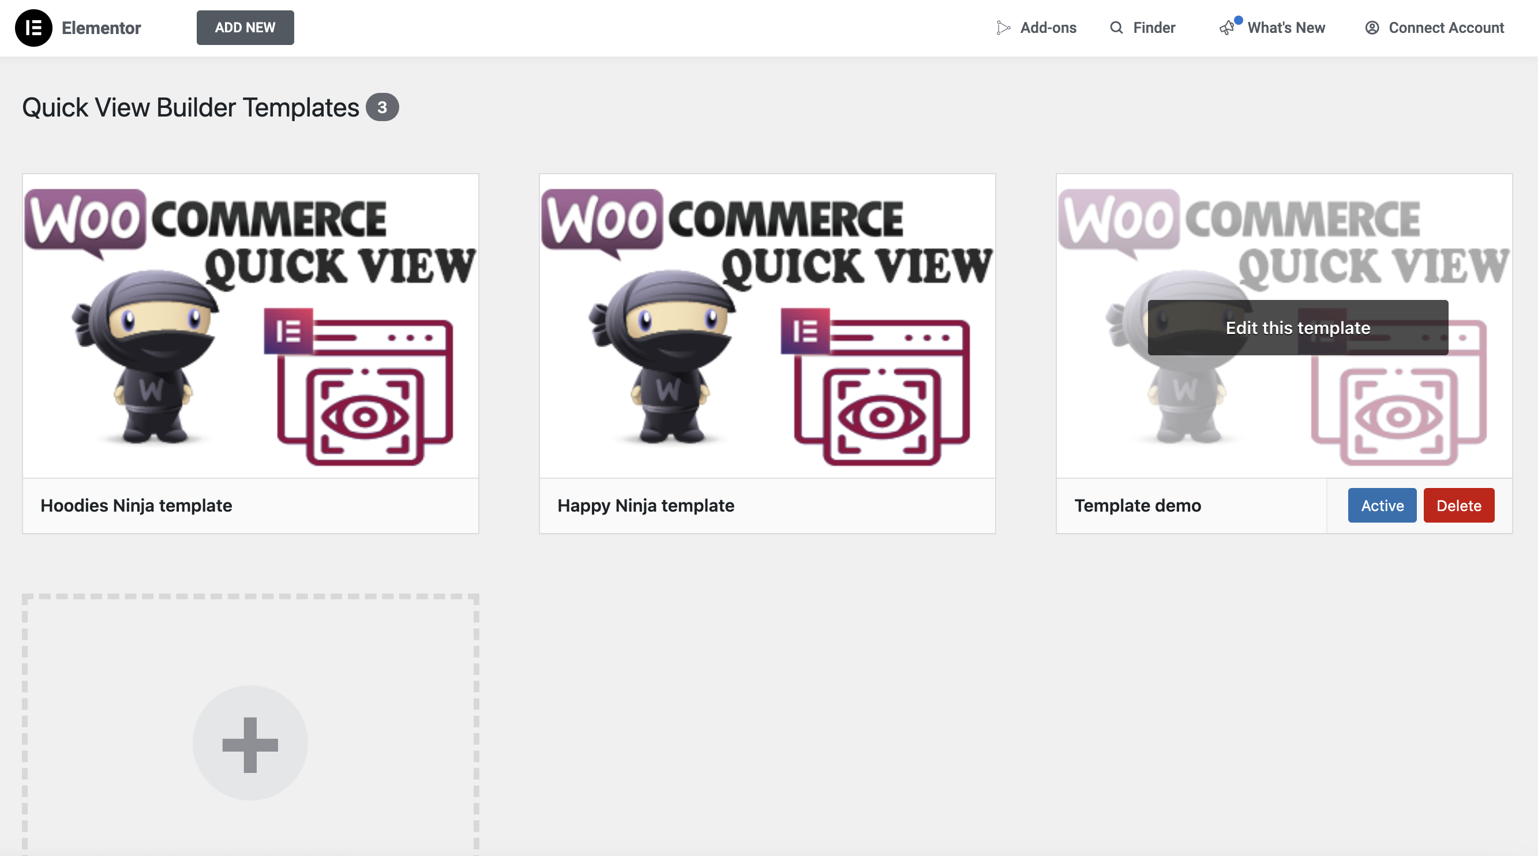Click the Hoodies Ninja template title
Screen dimensions: 1538x856
click(136, 506)
